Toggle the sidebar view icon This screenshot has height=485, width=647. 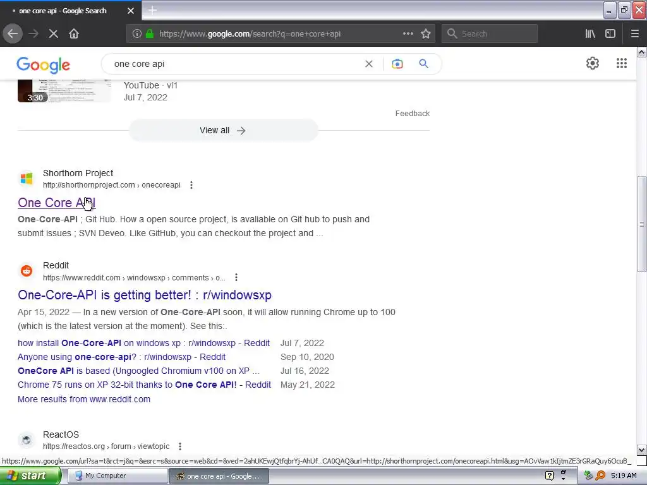[610, 34]
